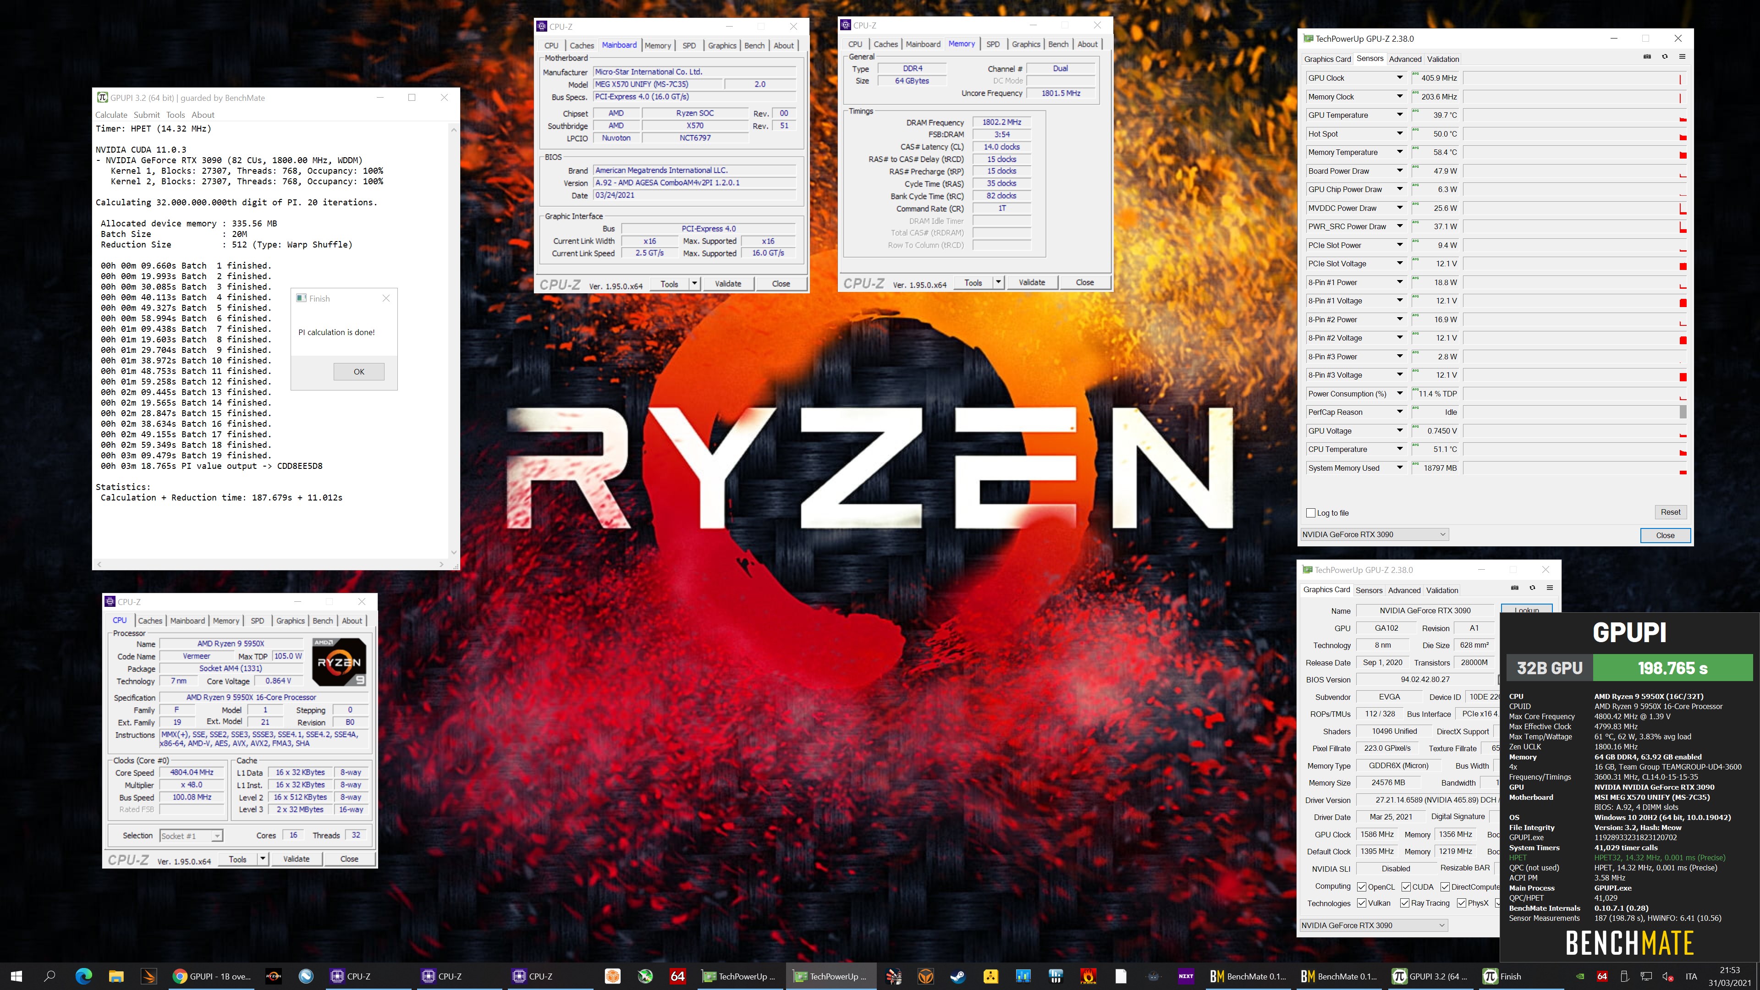Click refresh icon in lower GPU-Z Graphics Card window
1760x990 pixels.
point(1532,588)
